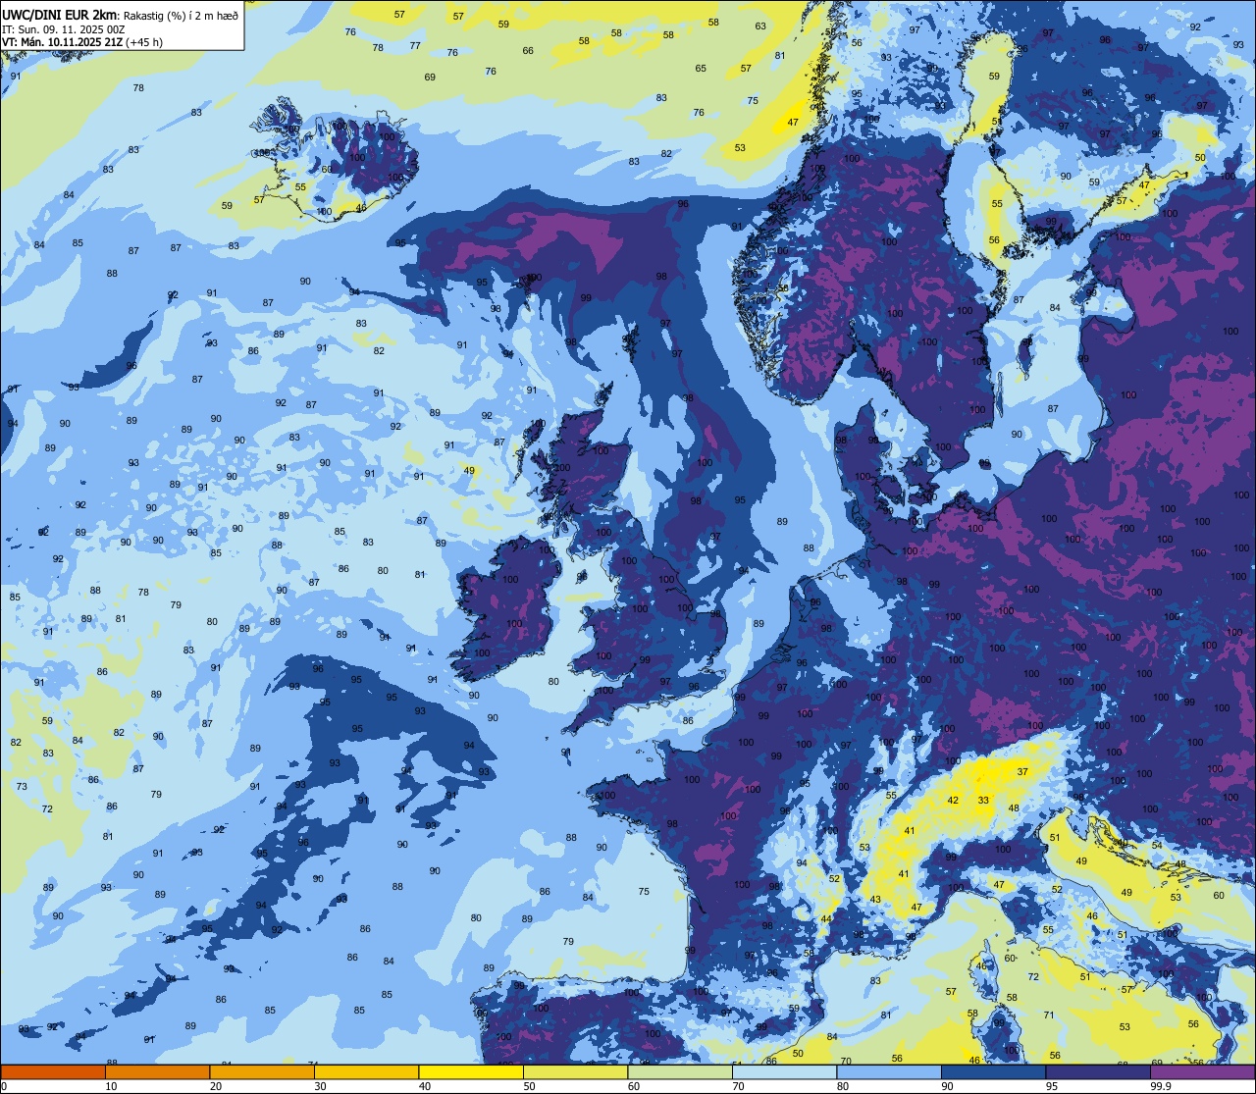Click the 'Rakastig (%) í 2 m hæð' label
Image resolution: width=1256 pixels, height=1094 pixels.
180,16
